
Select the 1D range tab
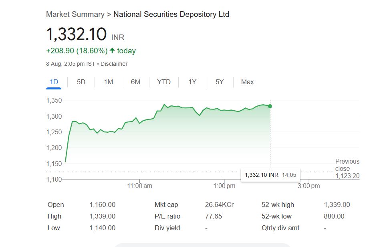click(x=54, y=82)
